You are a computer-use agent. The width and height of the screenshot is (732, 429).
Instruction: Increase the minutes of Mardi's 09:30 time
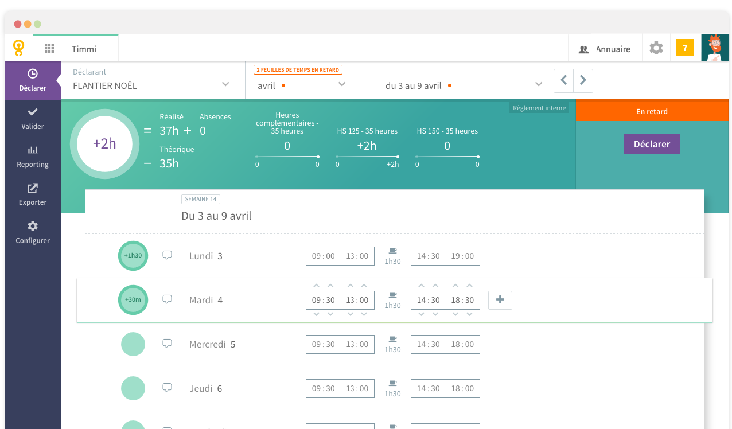[x=330, y=286]
